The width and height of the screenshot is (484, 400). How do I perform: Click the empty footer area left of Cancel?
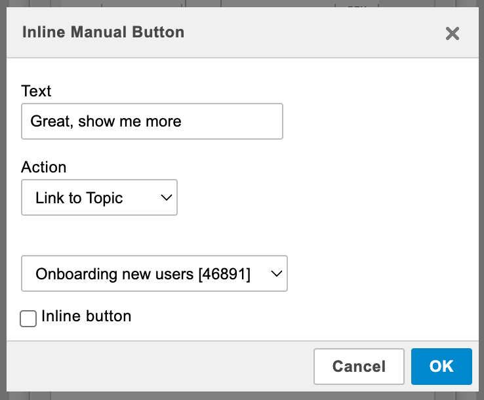pos(157,366)
